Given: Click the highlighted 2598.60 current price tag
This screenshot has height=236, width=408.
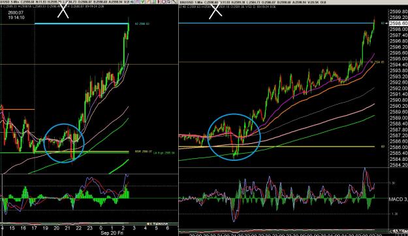Looking at the screenshot, I should click(398, 23).
